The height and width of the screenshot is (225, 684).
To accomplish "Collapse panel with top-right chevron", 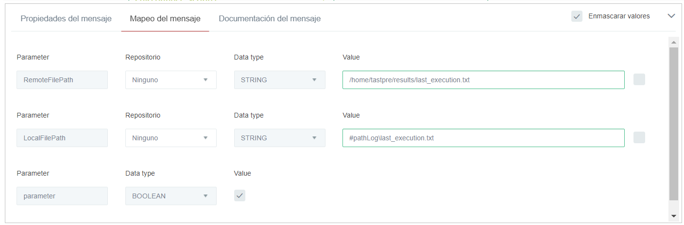I will tap(671, 16).
